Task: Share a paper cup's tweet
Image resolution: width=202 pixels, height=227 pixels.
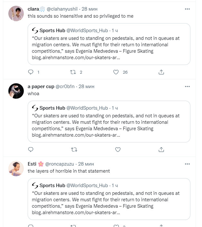Action: coord(161,150)
